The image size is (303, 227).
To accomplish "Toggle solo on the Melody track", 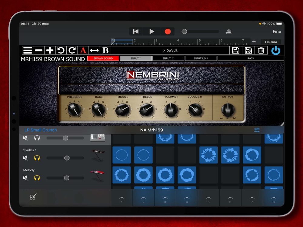I will [x=37, y=178].
